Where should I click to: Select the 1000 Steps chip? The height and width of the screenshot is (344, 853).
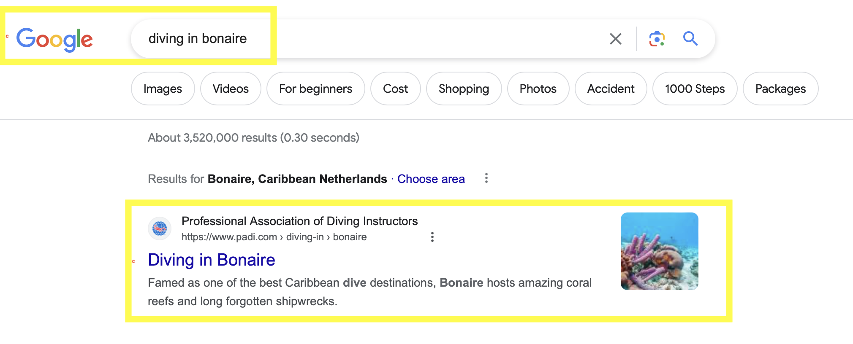click(x=695, y=89)
